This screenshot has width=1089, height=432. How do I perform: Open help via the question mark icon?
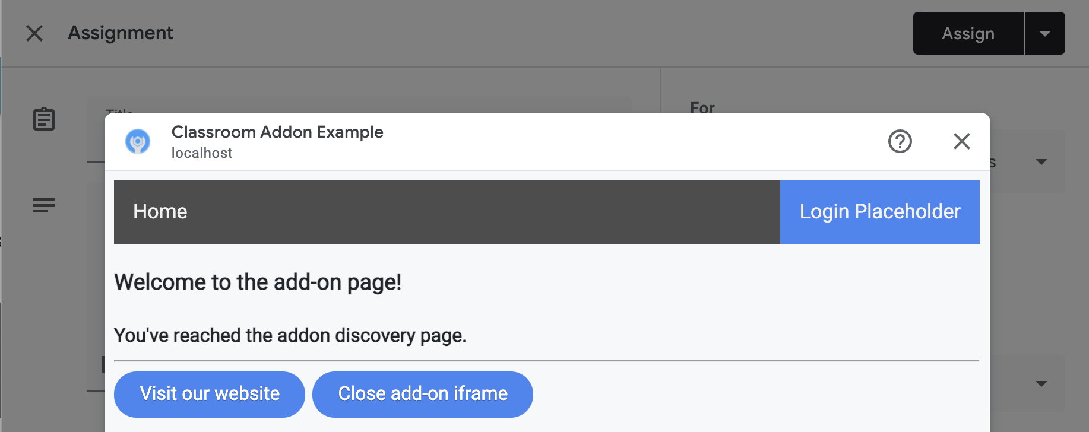click(900, 141)
